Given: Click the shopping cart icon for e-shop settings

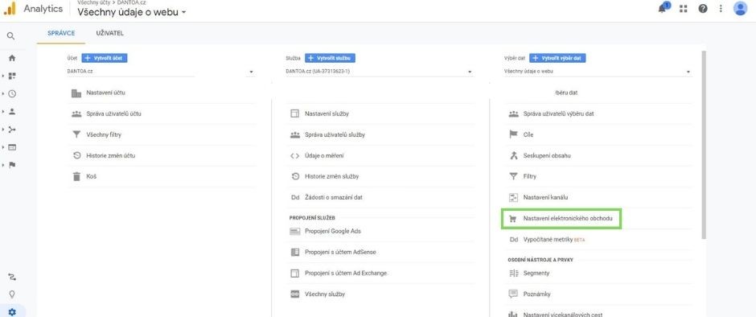Looking at the screenshot, I should [513, 219].
